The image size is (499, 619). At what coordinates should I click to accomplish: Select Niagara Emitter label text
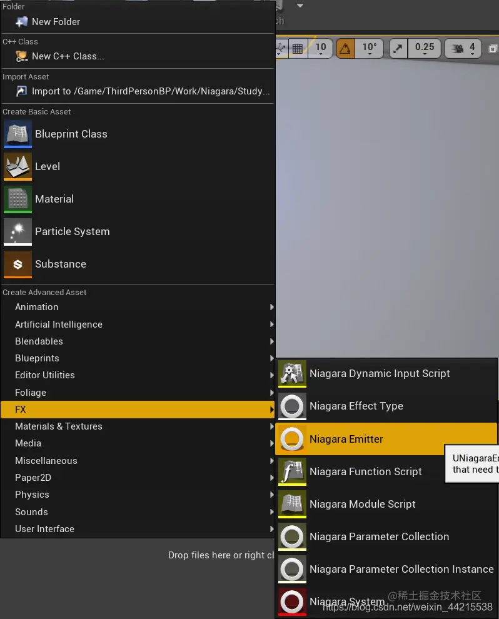point(346,440)
